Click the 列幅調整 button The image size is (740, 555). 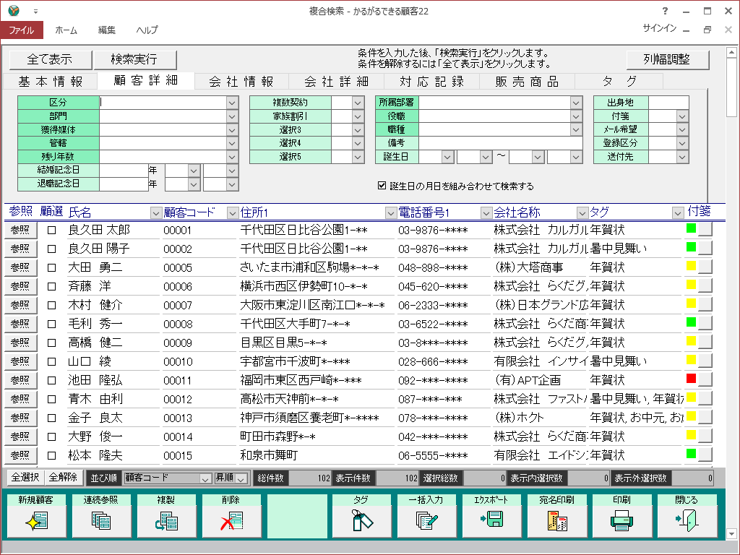667,59
